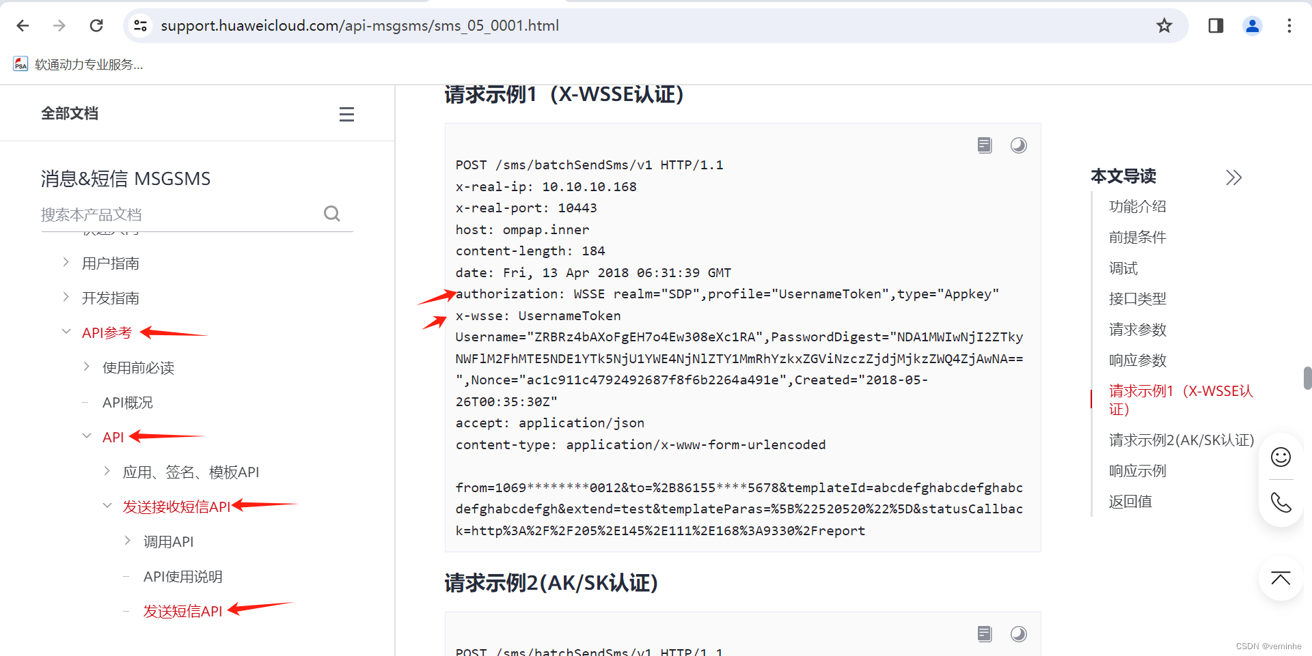Click the 消息&短信 MSGSMS title
The height and width of the screenshot is (656, 1312).
(126, 179)
